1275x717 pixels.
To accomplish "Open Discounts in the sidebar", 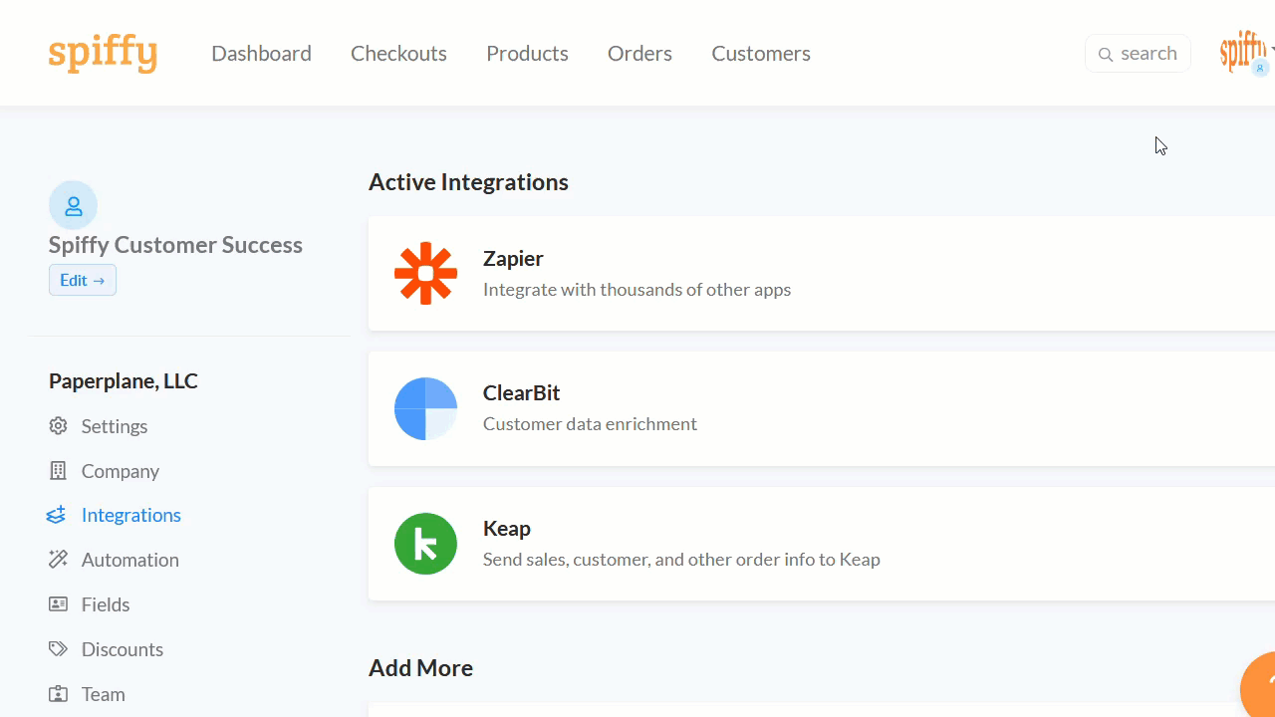I will point(123,649).
